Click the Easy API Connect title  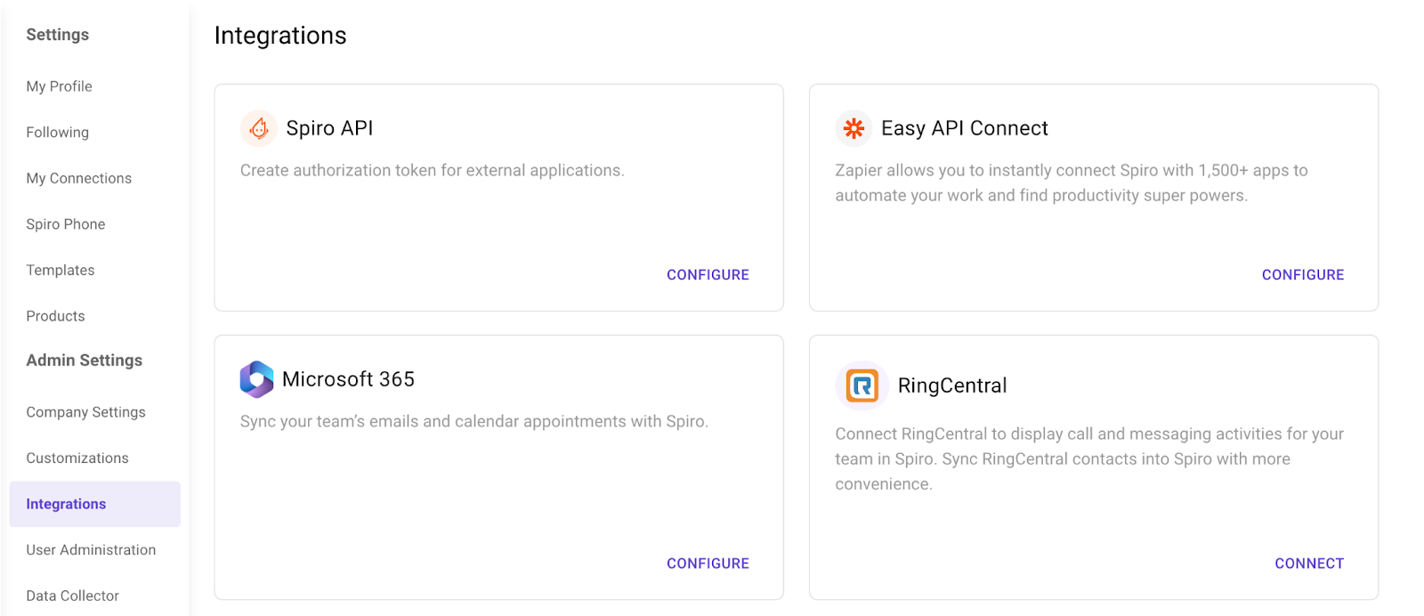965,128
